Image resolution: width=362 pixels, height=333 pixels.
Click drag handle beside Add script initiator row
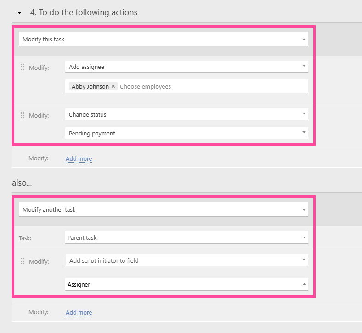point(23,261)
